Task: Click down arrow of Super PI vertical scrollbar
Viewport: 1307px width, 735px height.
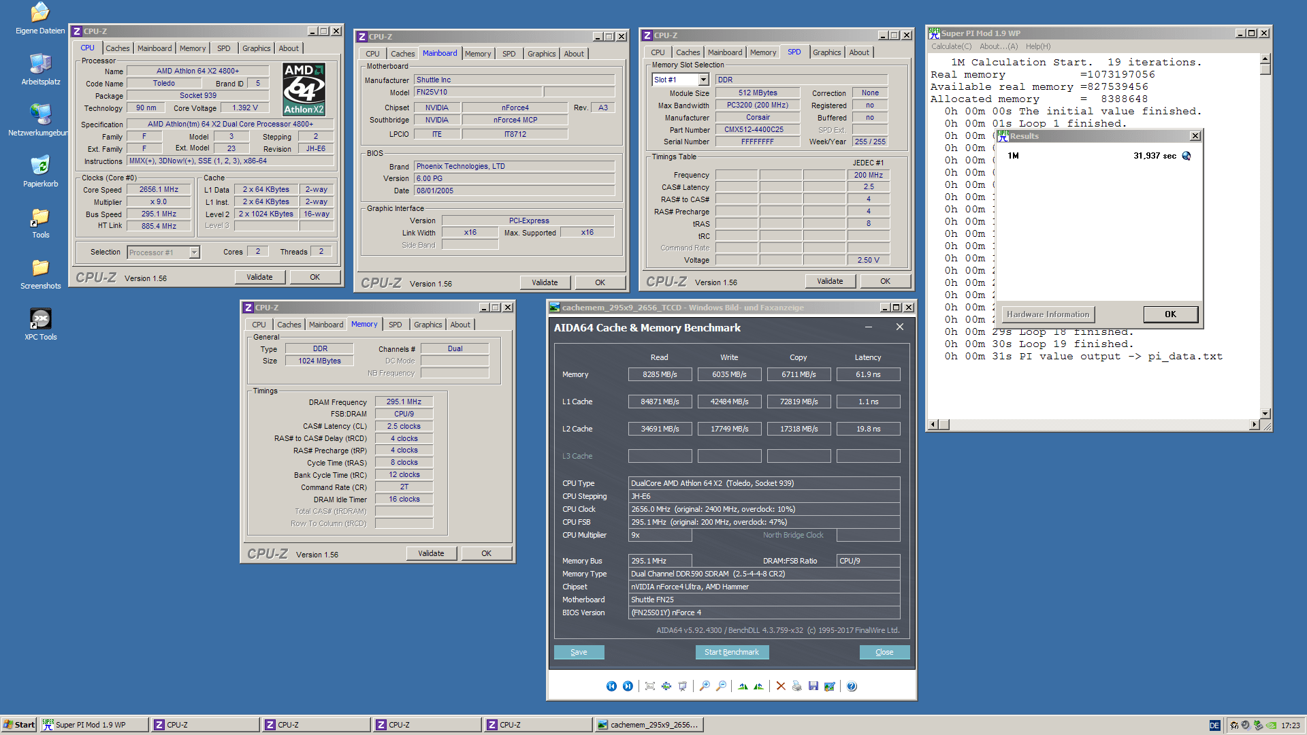Action: [1265, 413]
